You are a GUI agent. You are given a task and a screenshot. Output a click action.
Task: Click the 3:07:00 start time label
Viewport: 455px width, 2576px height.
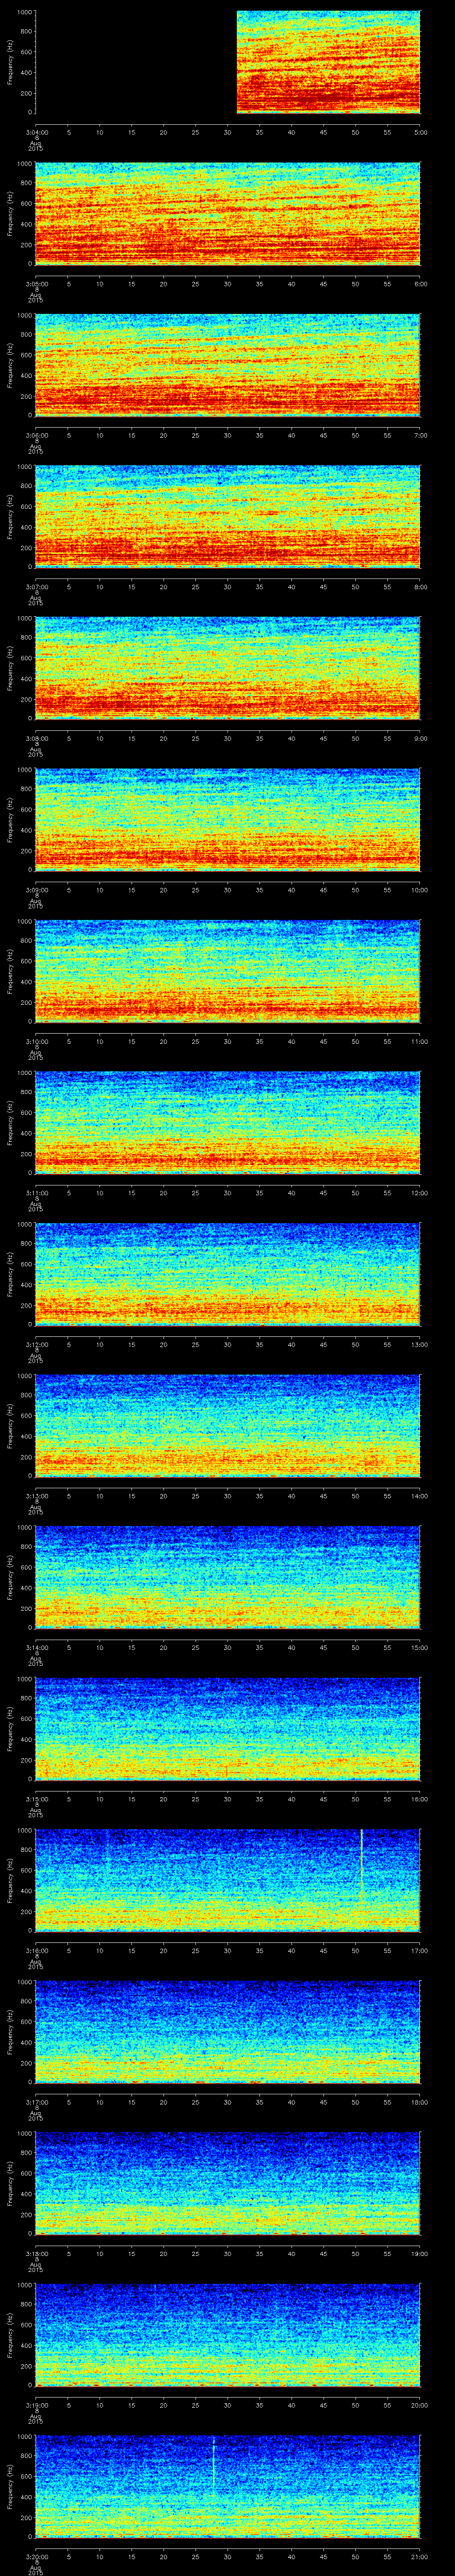click(x=36, y=587)
